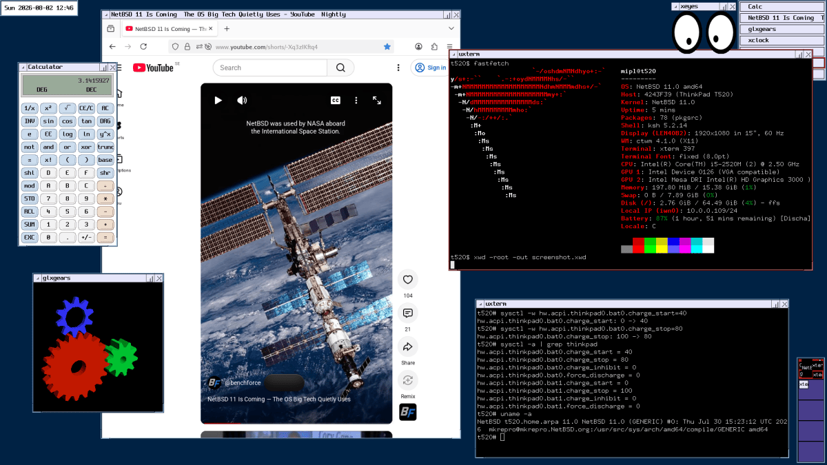This screenshot has height=465, width=827.
Task: Toggle DRG angle mode in Calculator
Action: point(105,121)
